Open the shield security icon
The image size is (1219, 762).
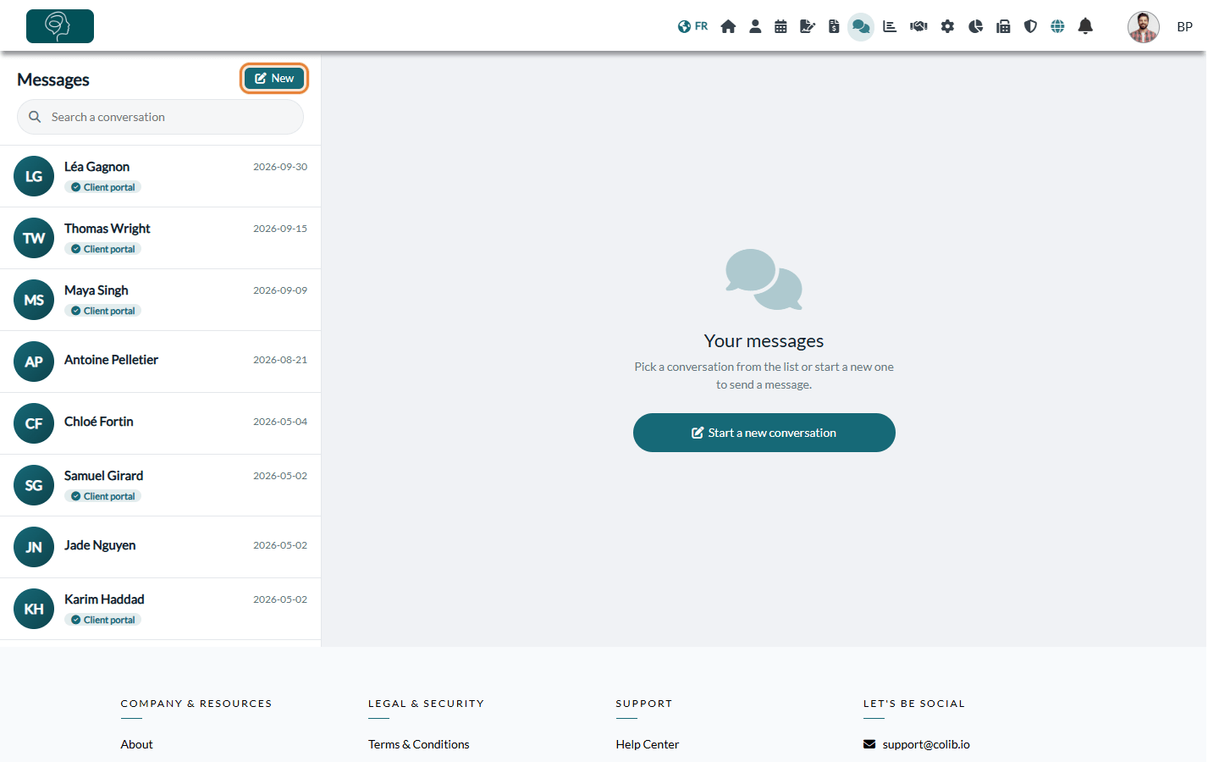pyautogui.click(x=1030, y=26)
